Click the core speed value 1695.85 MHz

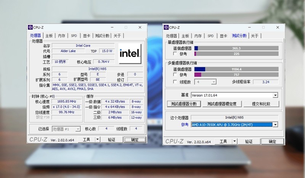[x=66, y=101]
